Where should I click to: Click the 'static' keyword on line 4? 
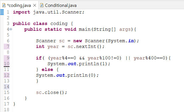53,29
